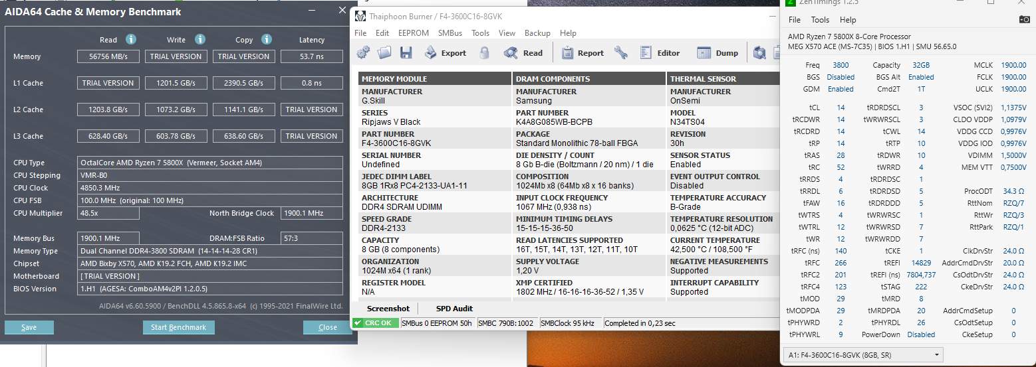Click the L1 Cache Copy 2390.5 GB/s value

[x=244, y=83]
